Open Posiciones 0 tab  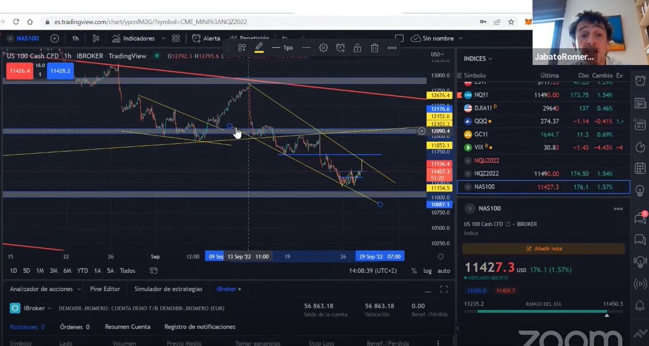[27, 327]
